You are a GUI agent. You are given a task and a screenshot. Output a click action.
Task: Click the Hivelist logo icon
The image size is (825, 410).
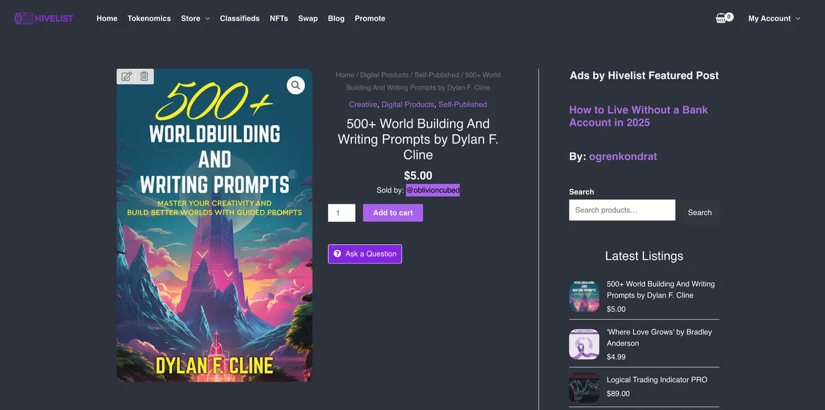coord(23,18)
